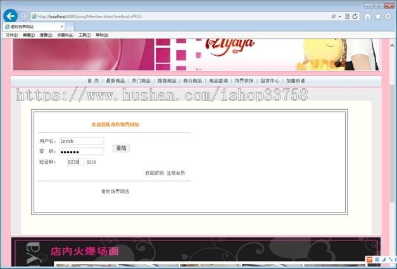Open the 文件(F) menu
Viewport: 397px width, 269px height.
[x=11, y=35]
